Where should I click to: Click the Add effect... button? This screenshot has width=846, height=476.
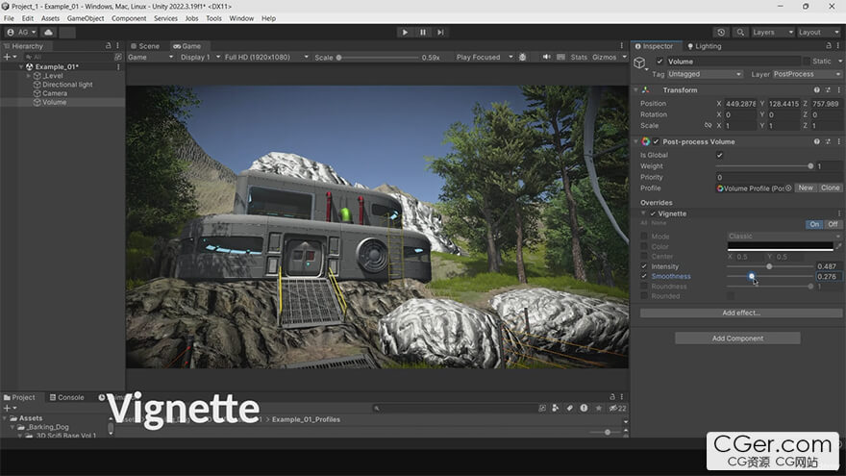[x=740, y=313]
